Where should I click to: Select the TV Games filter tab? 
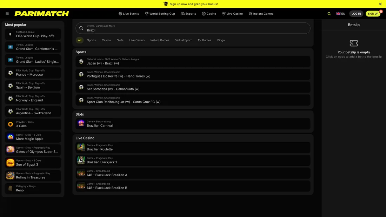204,40
